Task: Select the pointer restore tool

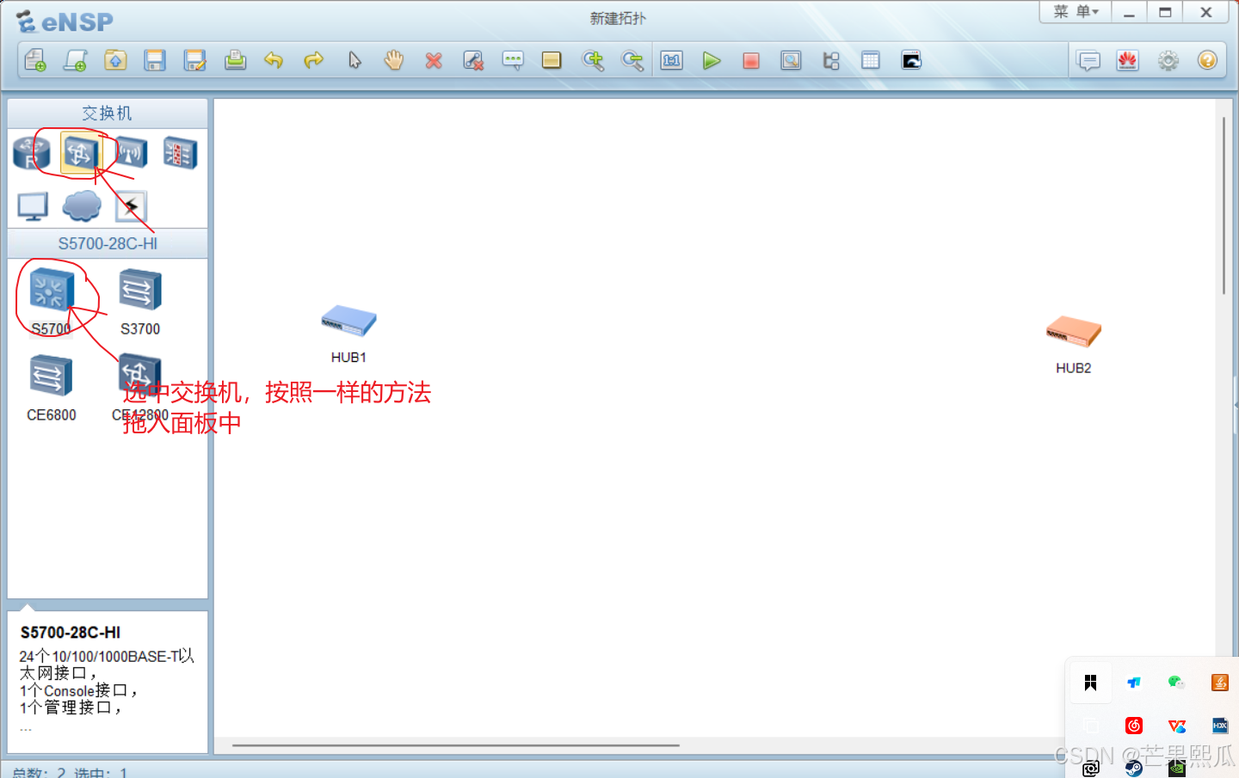Action: [x=354, y=60]
